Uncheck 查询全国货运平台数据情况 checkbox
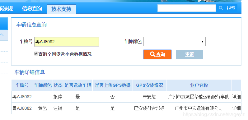This screenshot has width=248, height=120. click(36, 54)
